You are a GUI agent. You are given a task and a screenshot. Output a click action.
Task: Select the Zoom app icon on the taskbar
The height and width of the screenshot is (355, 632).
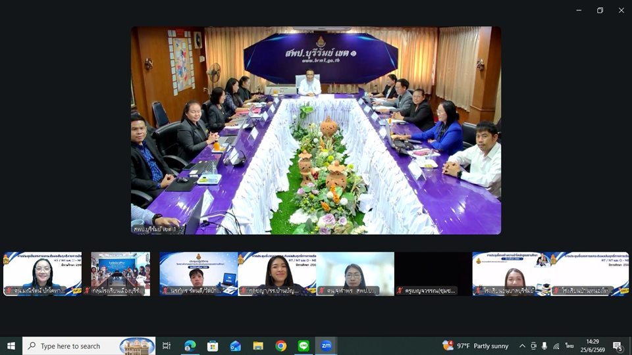[326, 346]
